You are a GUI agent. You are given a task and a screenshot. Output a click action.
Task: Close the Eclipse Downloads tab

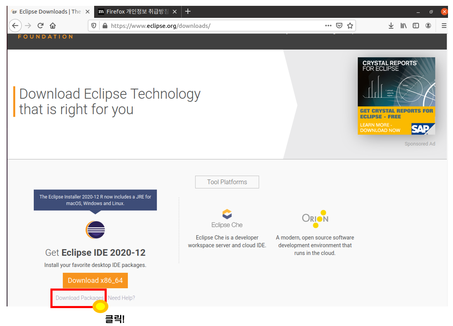[88, 12]
